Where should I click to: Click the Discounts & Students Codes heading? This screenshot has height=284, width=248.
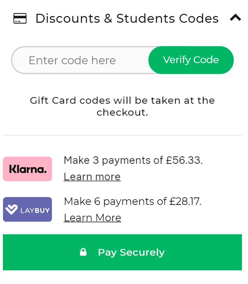tap(127, 18)
